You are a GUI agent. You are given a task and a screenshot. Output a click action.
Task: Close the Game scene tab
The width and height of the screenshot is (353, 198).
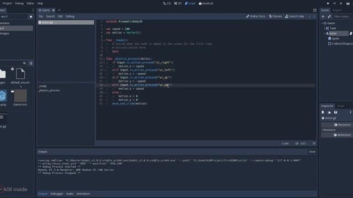click(x=54, y=10)
